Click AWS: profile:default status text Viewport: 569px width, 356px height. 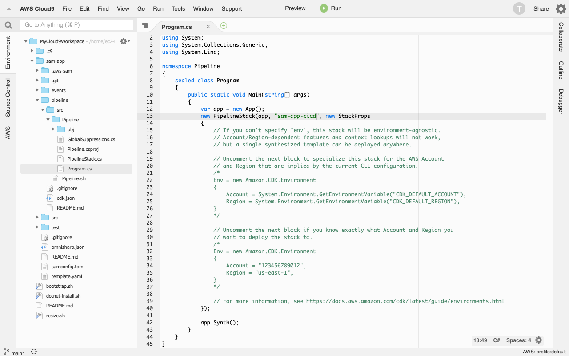(x=544, y=352)
